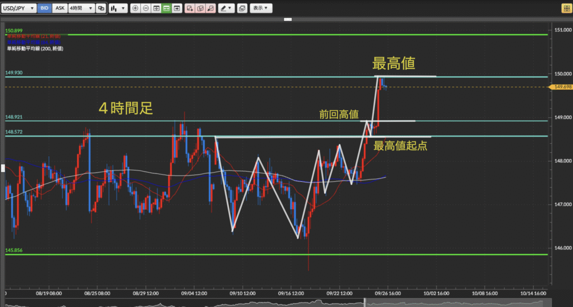Open the USD/JPY currency pair dropdown

tap(19, 8)
